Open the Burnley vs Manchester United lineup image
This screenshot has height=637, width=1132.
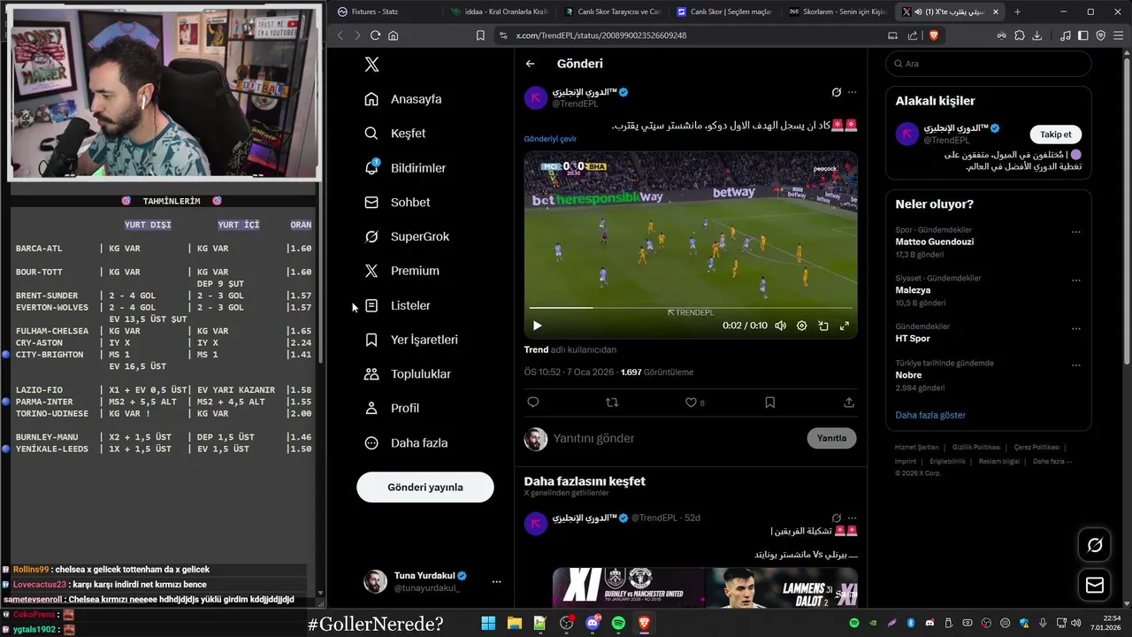[x=705, y=587]
